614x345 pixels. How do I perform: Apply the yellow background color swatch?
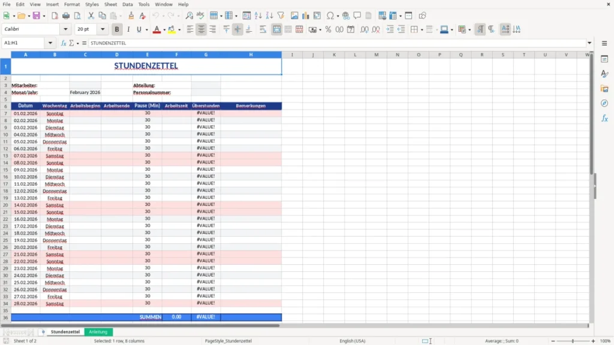(x=172, y=29)
